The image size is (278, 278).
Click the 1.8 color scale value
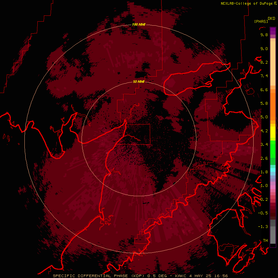[x=264, y=172]
